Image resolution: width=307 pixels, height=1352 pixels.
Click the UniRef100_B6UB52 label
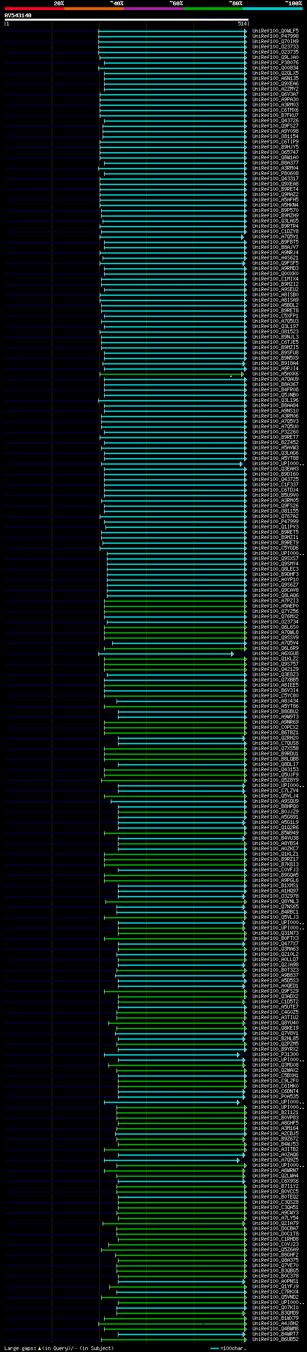click(x=275, y=1340)
